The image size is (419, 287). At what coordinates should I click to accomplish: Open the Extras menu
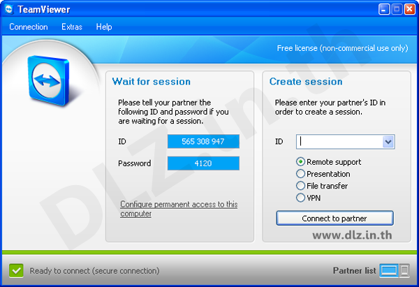pos(72,27)
